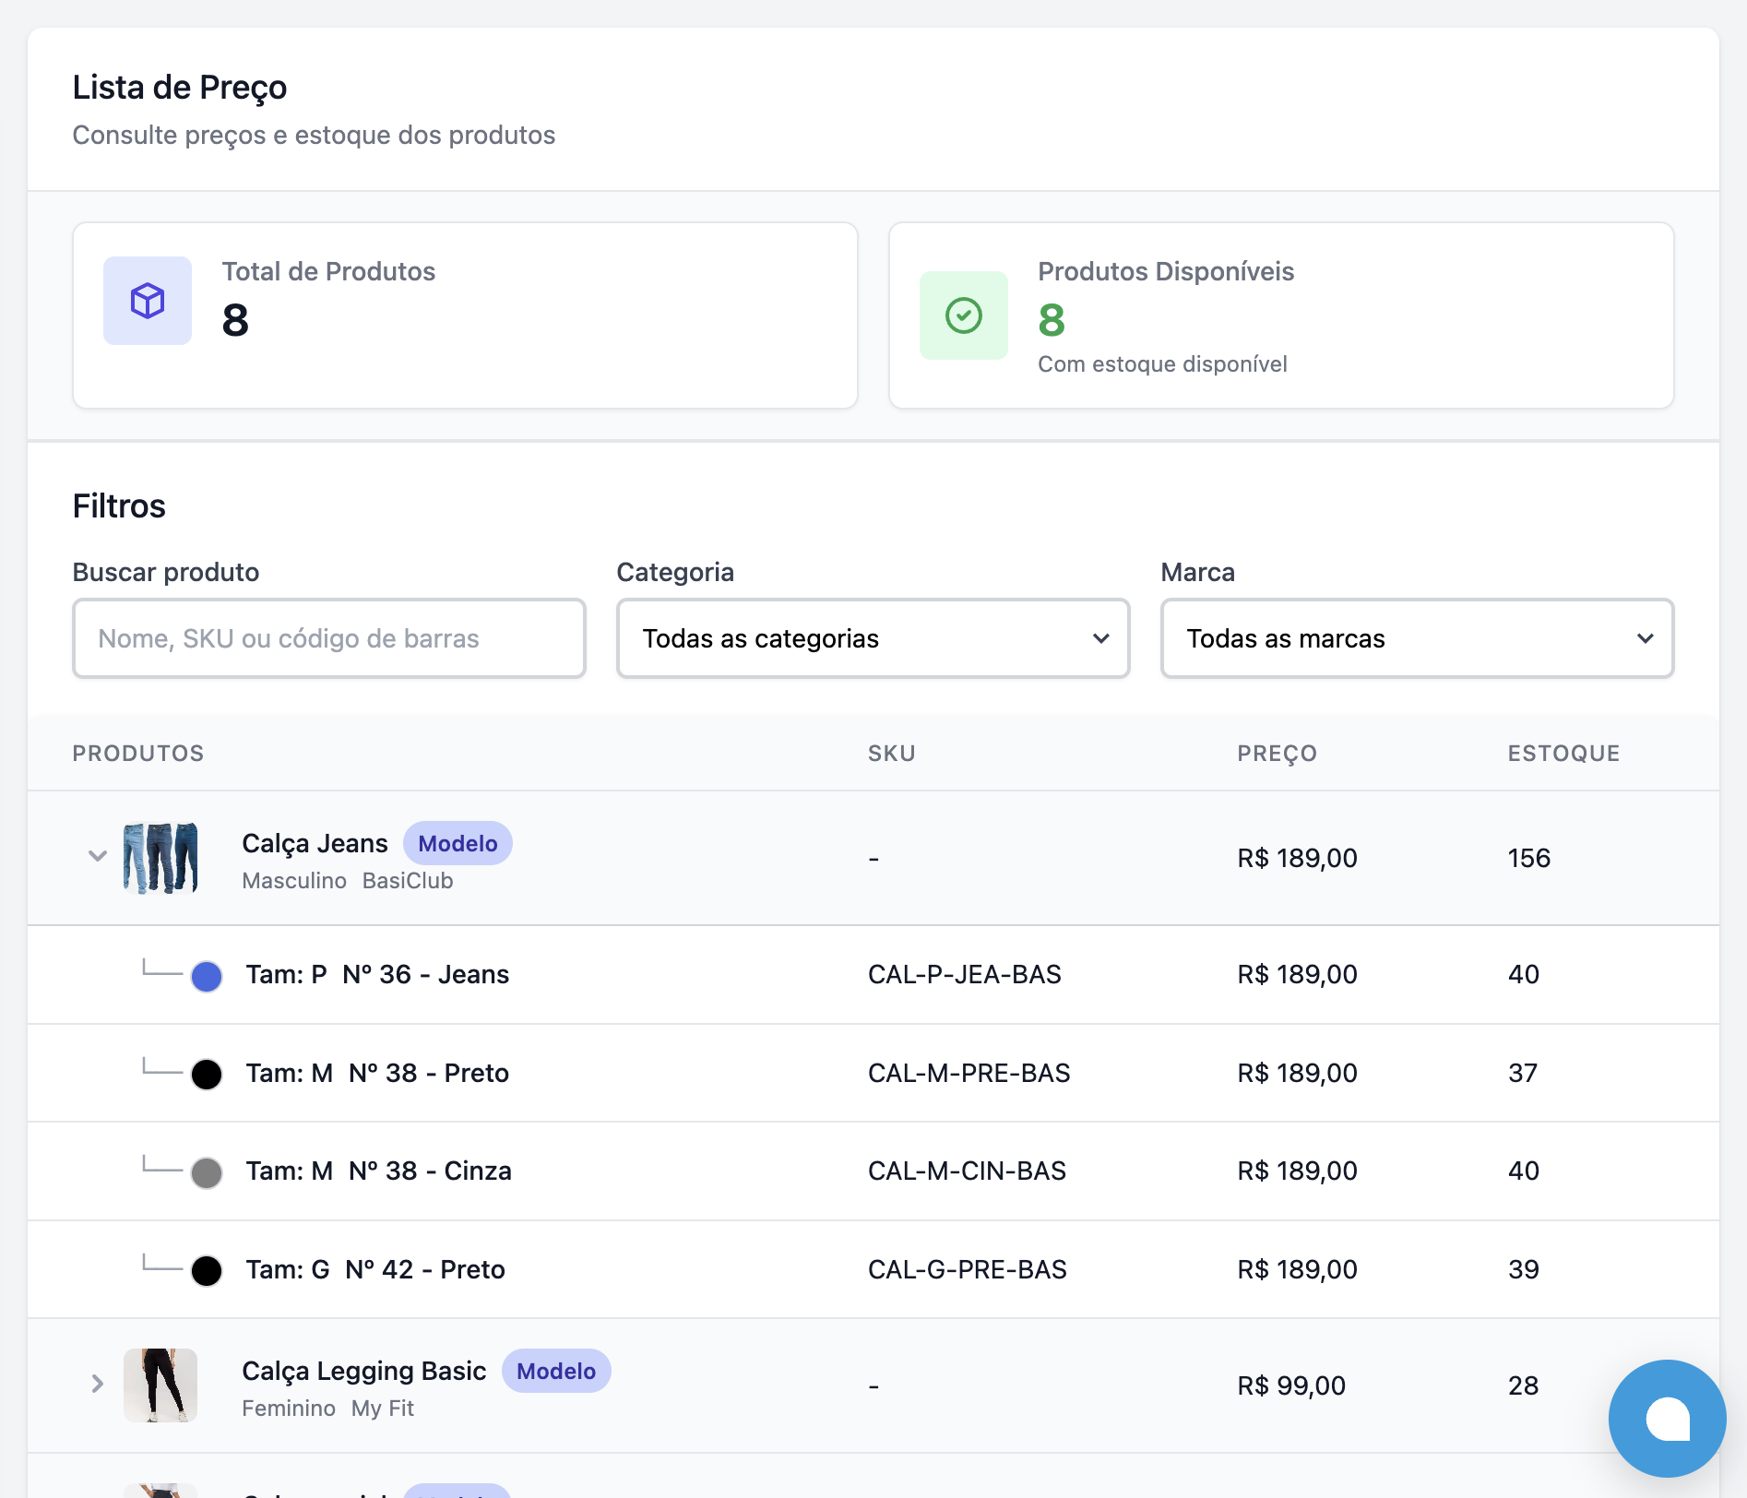The image size is (1747, 1498).
Task: Click the Calça Jeans product thumbnail
Action: pyautogui.click(x=160, y=858)
